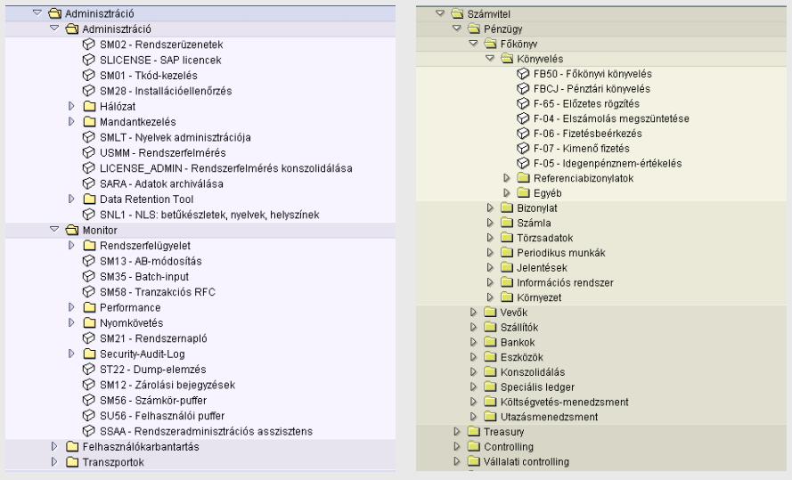
Task: Click the F-05 Idegenpénznem-értékelés cube icon
Action: point(523,163)
